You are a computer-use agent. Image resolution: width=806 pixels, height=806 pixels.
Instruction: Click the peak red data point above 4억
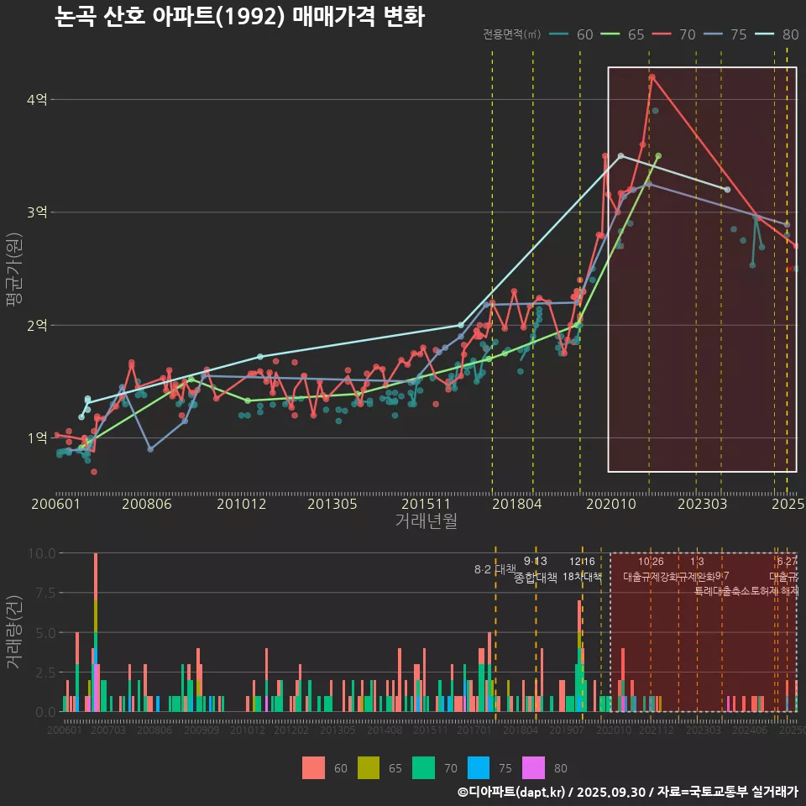(x=652, y=77)
